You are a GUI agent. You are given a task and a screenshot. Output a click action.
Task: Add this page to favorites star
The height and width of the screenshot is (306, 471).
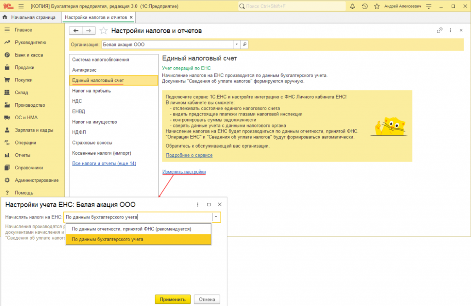click(103, 31)
